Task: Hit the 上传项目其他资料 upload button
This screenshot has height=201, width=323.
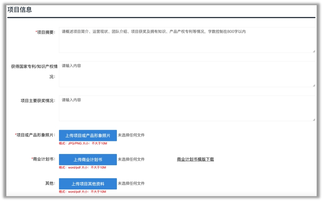Action: [88, 184]
